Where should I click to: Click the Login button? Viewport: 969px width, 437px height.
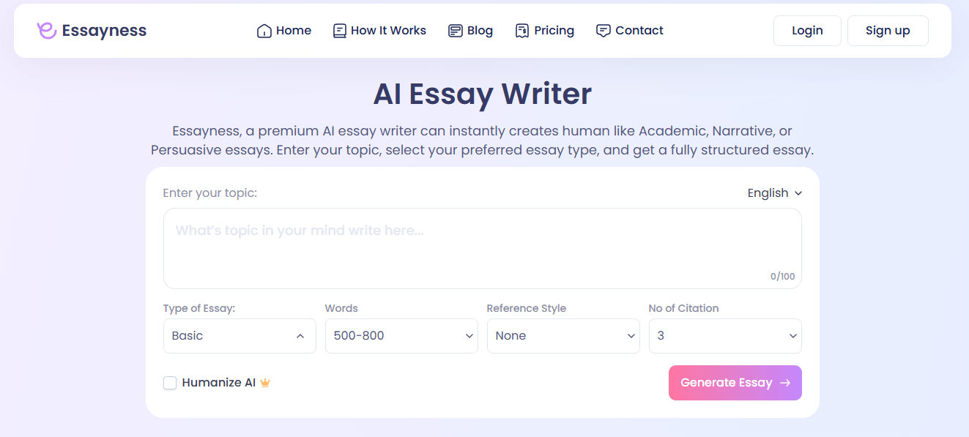pos(807,30)
